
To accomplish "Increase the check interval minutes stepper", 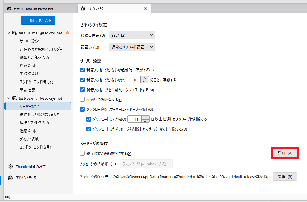I will click(x=144, y=78).
